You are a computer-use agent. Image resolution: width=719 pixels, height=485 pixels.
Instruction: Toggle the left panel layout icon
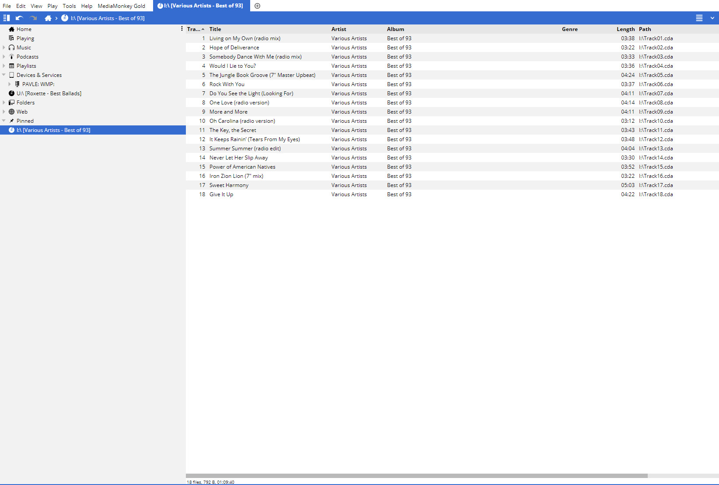click(x=6, y=18)
